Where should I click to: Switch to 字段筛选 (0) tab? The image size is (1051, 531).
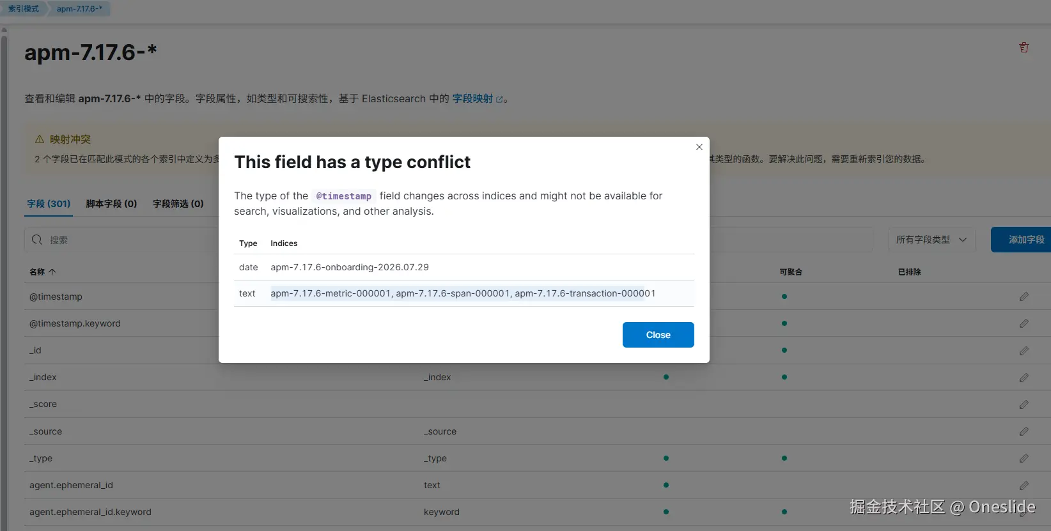pos(178,204)
